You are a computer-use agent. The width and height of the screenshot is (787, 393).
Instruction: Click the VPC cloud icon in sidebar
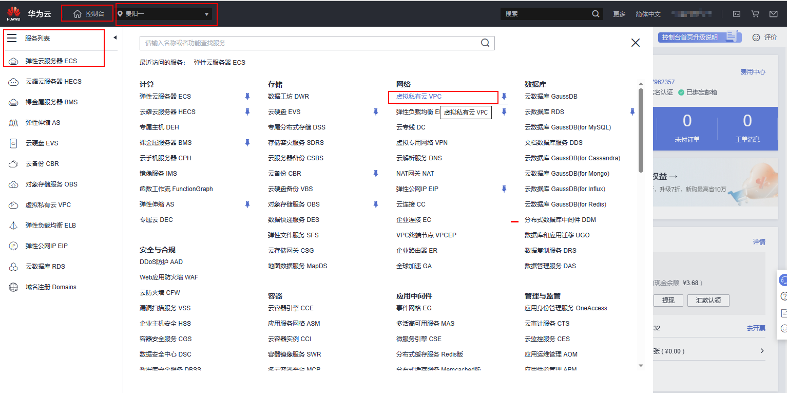coord(13,205)
